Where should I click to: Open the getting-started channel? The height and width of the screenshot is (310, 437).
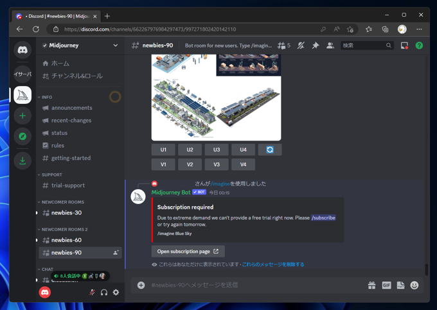click(80, 158)
